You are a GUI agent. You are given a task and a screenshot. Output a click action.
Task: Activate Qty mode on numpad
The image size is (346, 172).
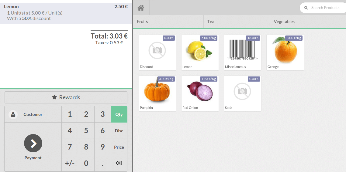pyautogui.click(x=119, y=114)
